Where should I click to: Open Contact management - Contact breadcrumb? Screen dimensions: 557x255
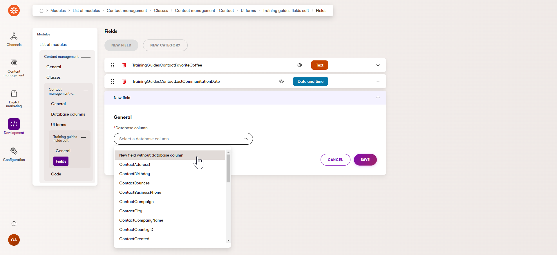coord(204,10)
